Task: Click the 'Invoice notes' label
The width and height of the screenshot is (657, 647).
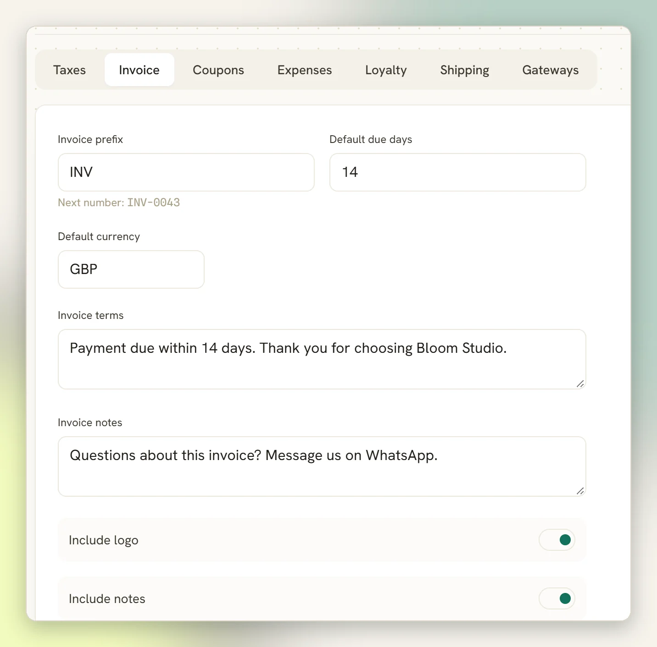Action: (x=90, y=422)
